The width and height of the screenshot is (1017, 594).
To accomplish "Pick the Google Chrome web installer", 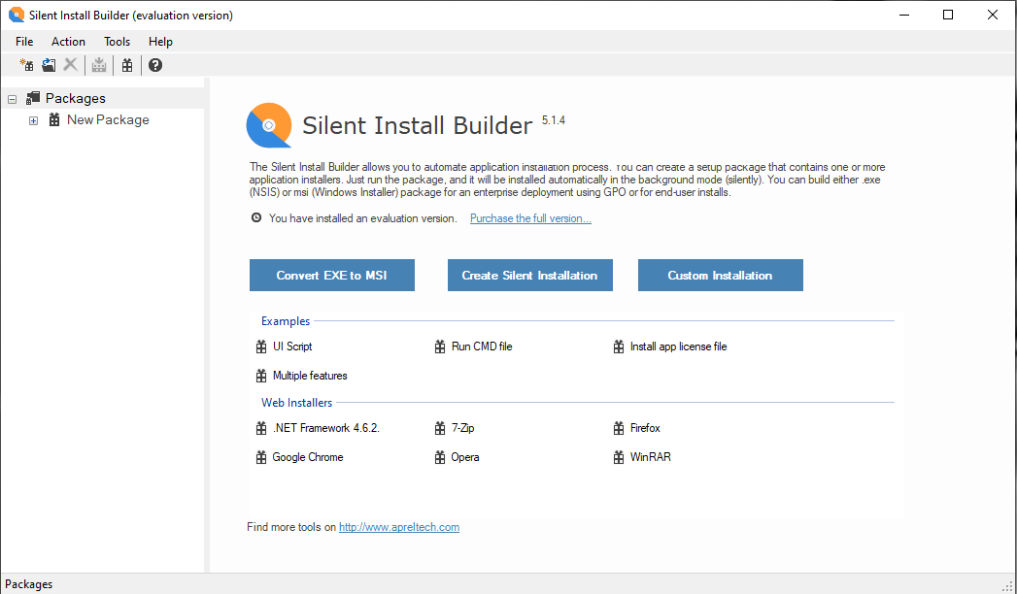I will pos(308,457).
